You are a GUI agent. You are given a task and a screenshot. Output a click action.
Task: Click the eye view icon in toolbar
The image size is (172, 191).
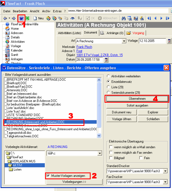tap(72, 19)
